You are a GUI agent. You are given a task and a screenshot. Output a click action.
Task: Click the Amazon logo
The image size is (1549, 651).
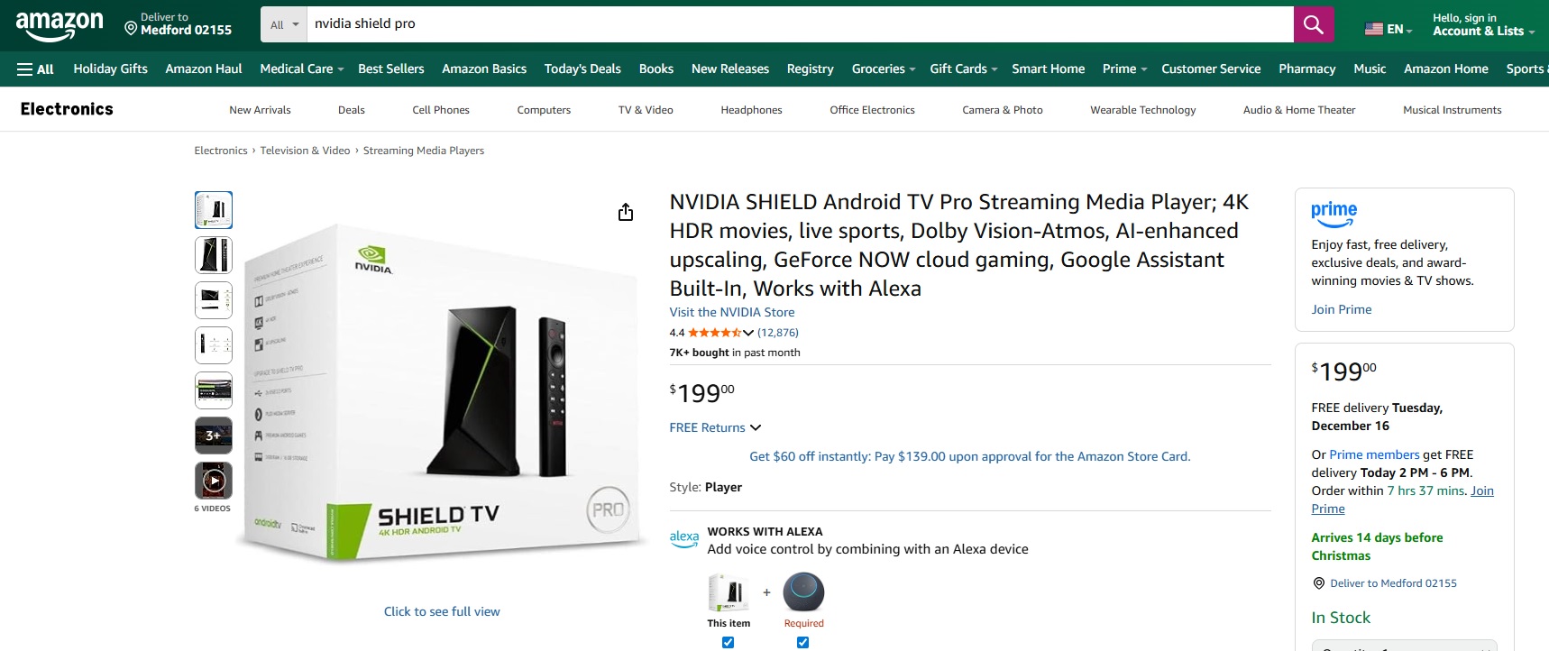pos(60,25)
